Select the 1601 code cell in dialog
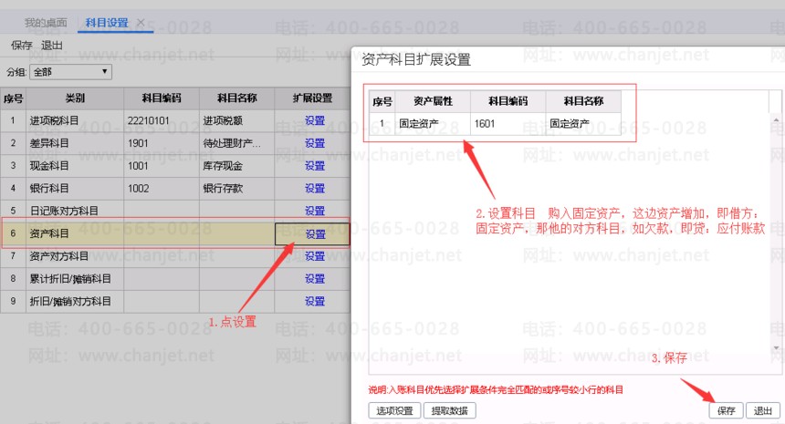The width and height of the screenshot is (785, 424). pyautogui.click(x=508, y=123)
